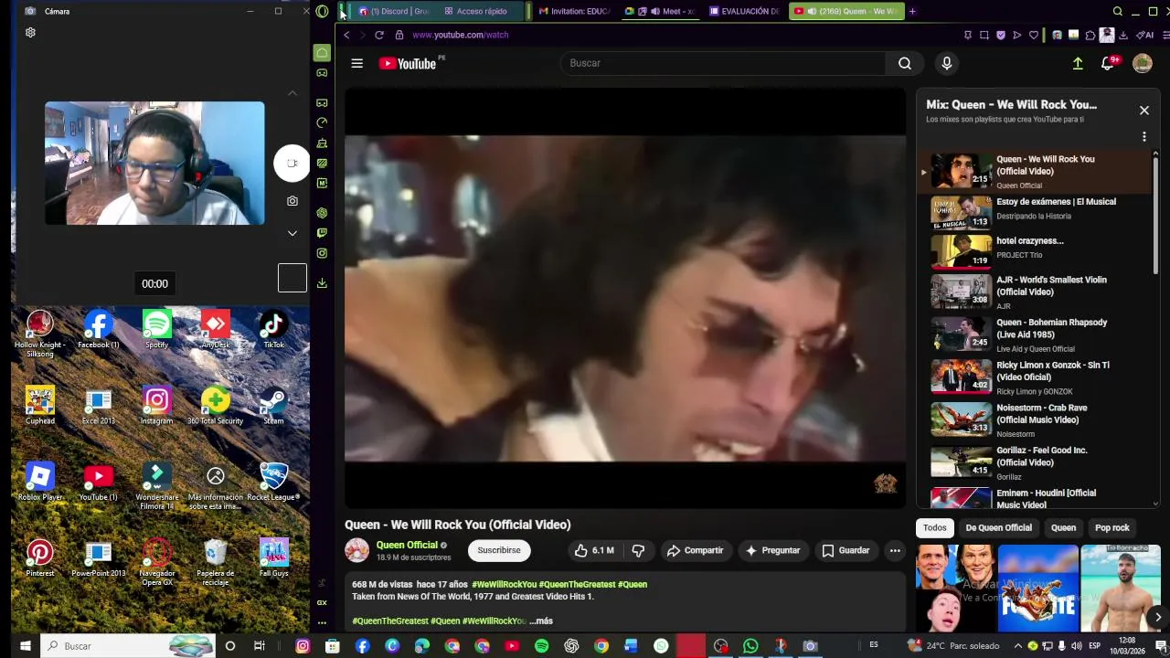Play Gorillaz Feel Good Inc. thumbnail

(x=961, y=462)
